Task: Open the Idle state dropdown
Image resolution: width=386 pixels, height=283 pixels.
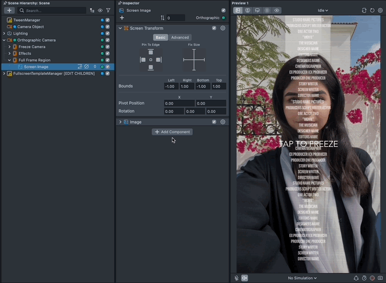Action: pyautogui.click(x=323, y=10)
